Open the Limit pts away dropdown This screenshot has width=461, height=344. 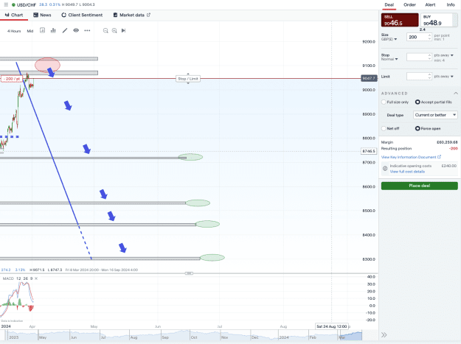click(443, 77)
